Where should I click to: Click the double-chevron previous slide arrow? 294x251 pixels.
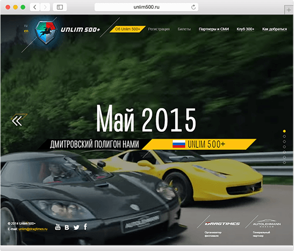[17, 121]
